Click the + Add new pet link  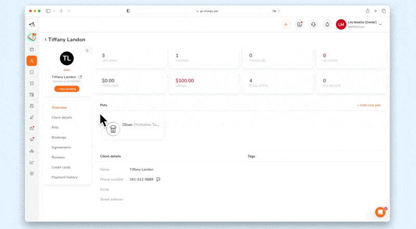pyautogui.click(x=369, y=105)
